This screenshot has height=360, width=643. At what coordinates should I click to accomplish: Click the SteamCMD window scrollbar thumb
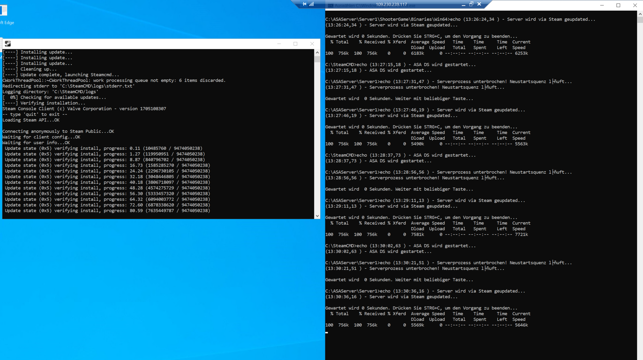tap(317, 59)
